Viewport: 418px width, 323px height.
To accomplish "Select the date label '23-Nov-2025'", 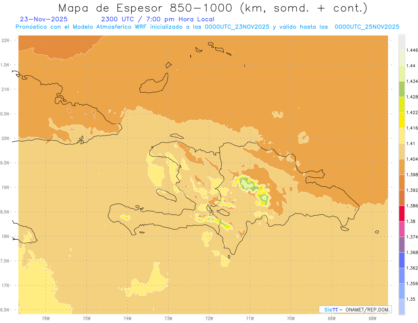I will 44,19.
